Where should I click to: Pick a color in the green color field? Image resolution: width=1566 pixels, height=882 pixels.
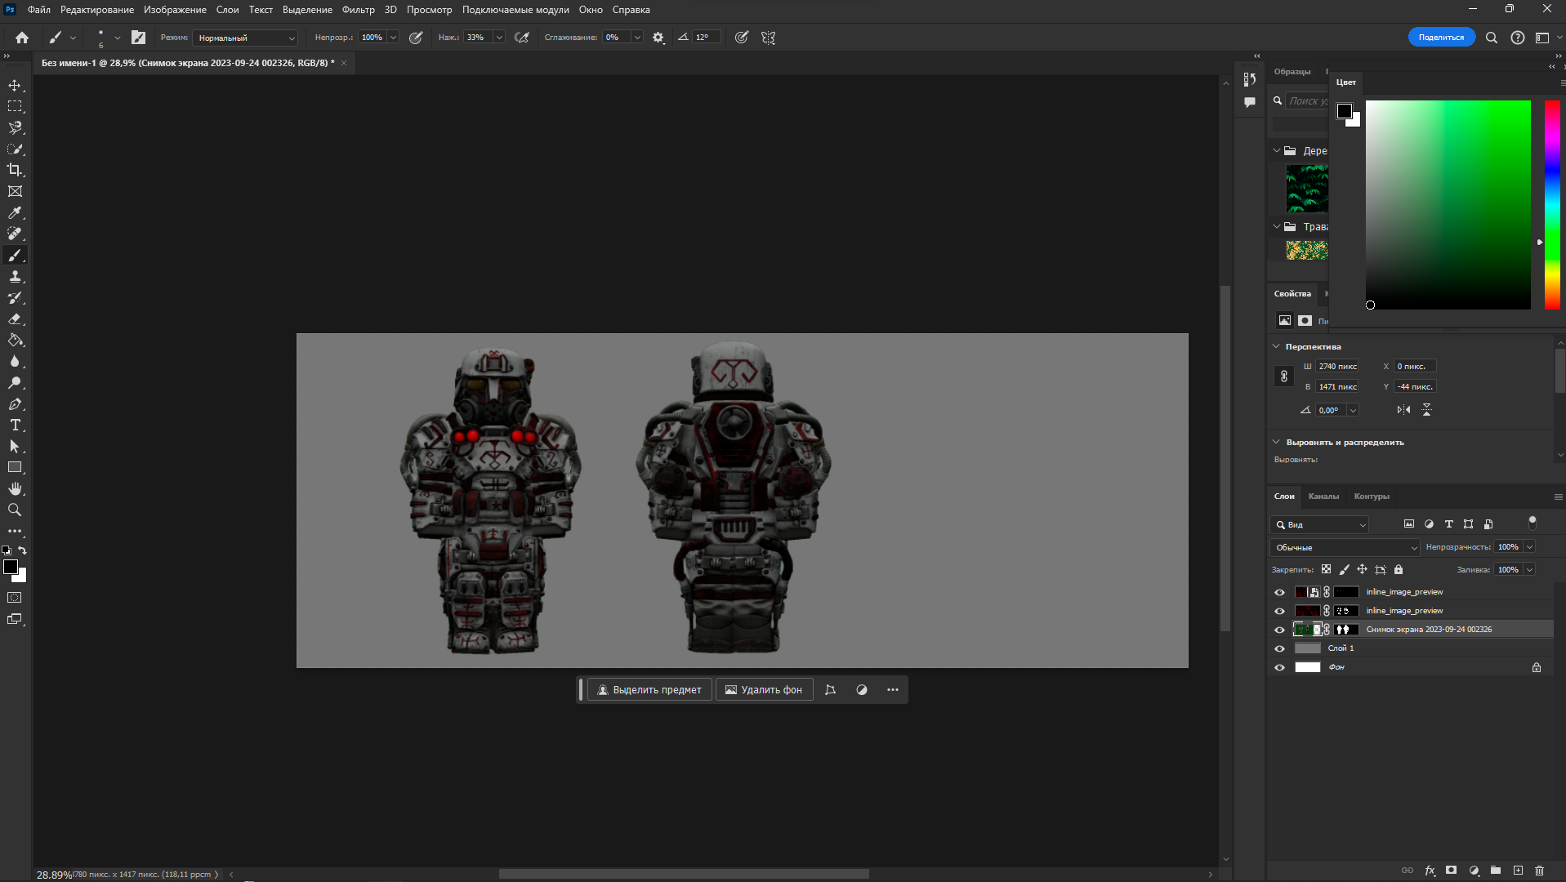1448,205
